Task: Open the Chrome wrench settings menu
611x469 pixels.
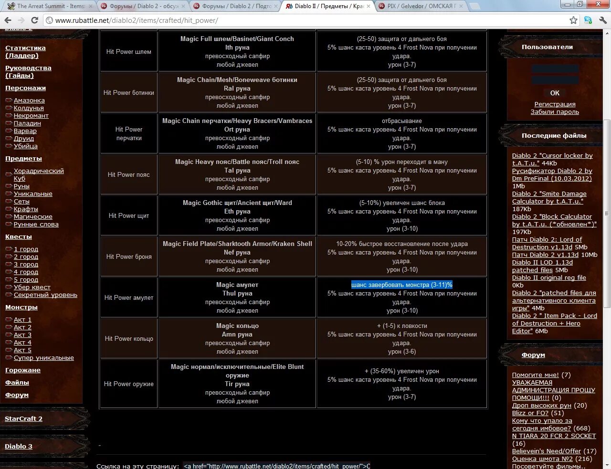Action: [x=602, y=20]
